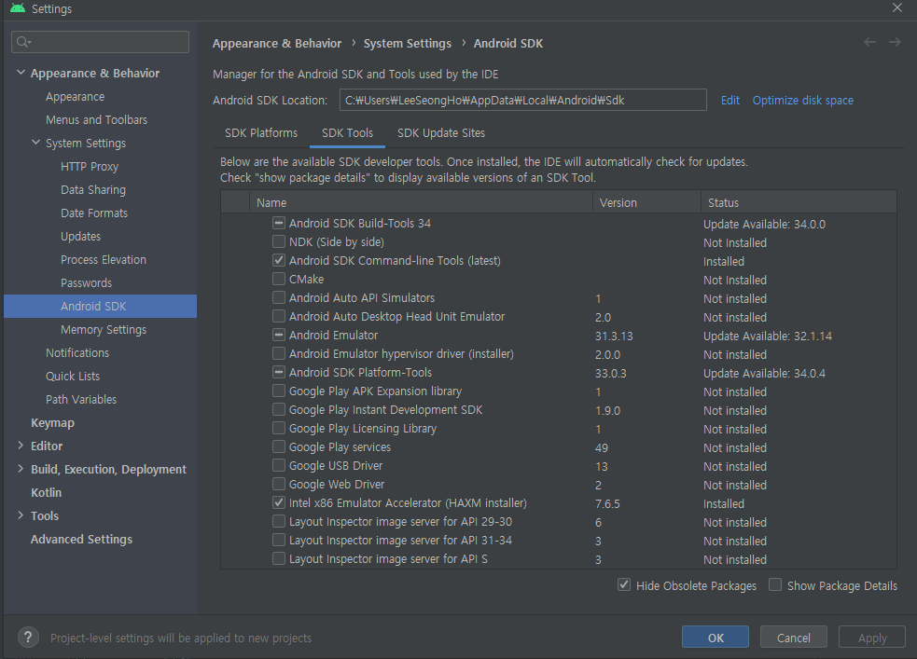Close the Settings dialog

click(897, 7)
